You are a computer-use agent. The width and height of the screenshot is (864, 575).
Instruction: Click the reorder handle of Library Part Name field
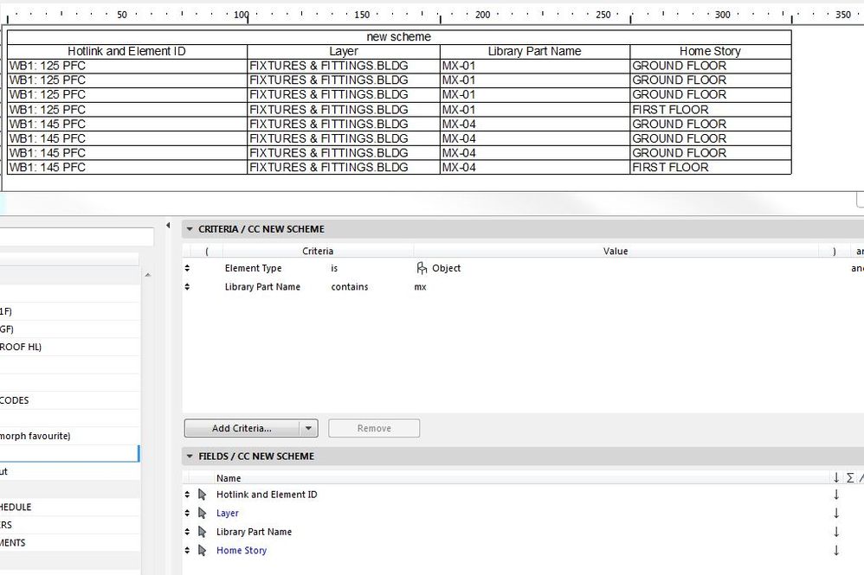pyautogui.click(x=187, y=532)
